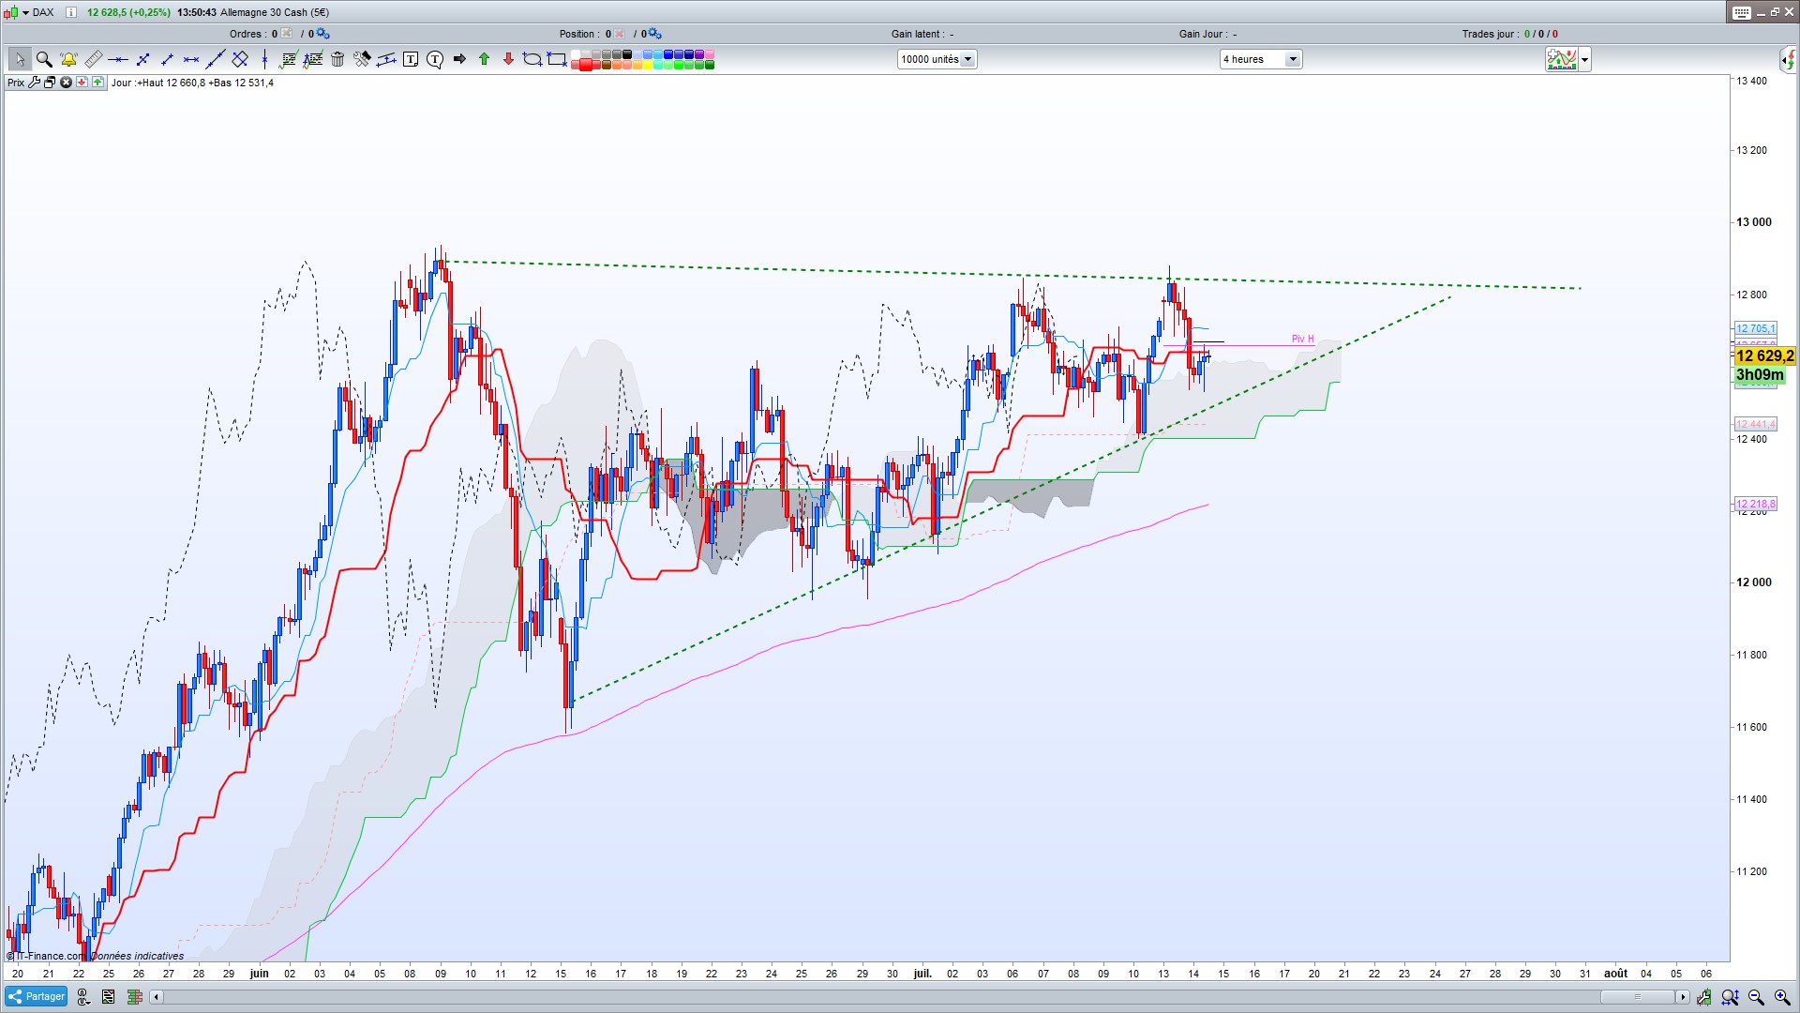Open the alert bell tool
The width and height of the screenshot is (1800, 1013).
(68, 59)
